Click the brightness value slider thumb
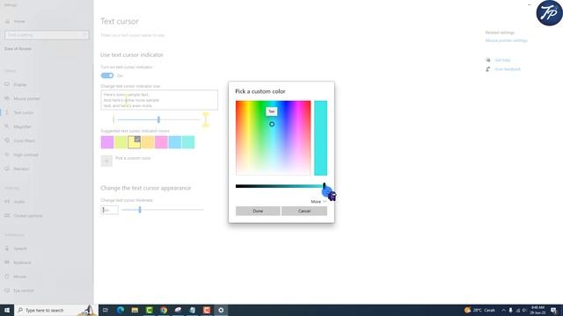Viewport: 563px width, 316px height. tap(325, 186)
